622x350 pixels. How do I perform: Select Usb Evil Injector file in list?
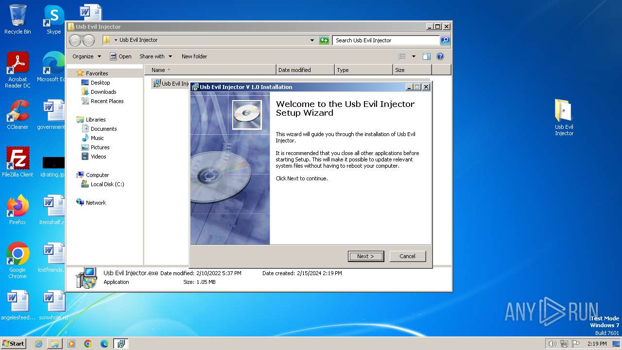(171, 84)
